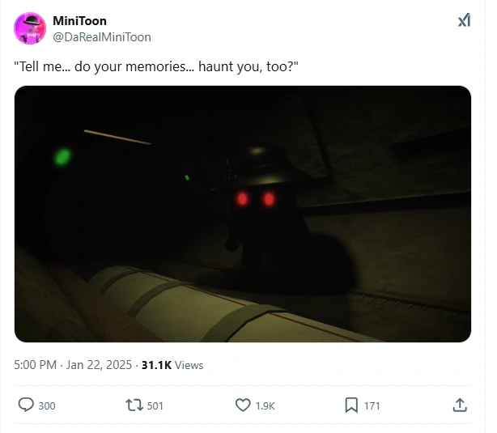Click the 171 bookmarks count
This screenshot has height=433, width=497.
[x=372, y=405]
